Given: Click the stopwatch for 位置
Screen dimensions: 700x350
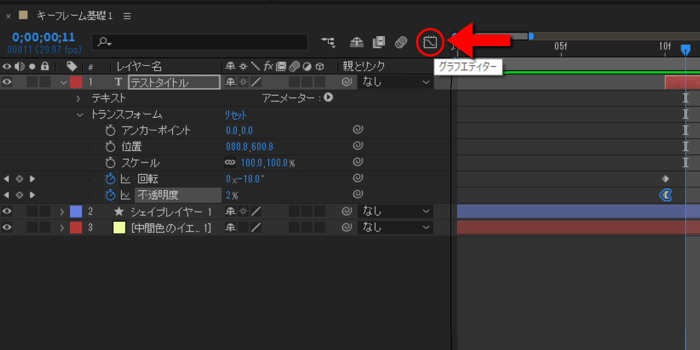Looking at the screenshot, I should tap(110, 146).
